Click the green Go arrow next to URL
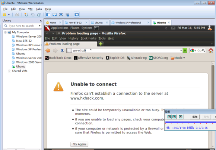 pyautogui.click(x=185, y=50)
